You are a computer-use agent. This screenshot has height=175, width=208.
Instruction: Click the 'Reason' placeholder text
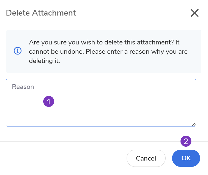click(23, 87)
